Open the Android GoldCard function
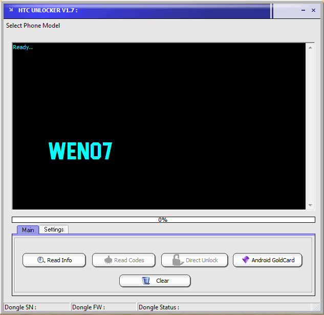 (x=267, y=260)
